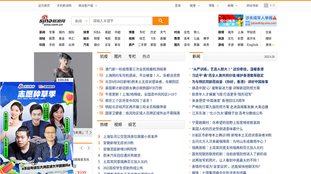Open headline 瑞典首相：土耳其同意支持

tap(227, 148)
